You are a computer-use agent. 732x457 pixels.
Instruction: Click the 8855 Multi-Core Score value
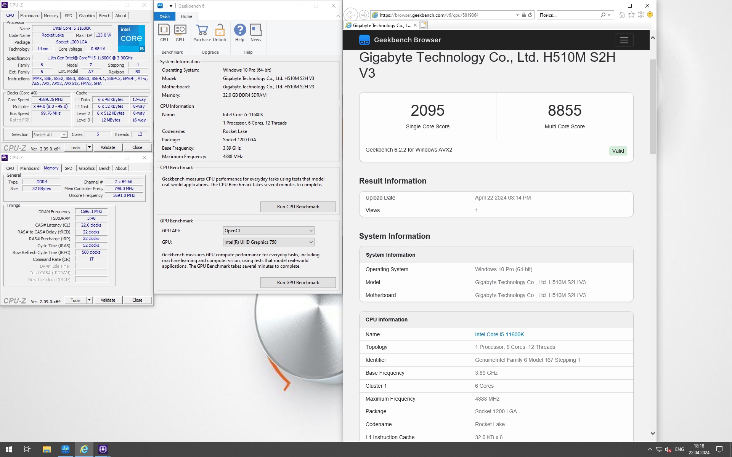point(565,110)
